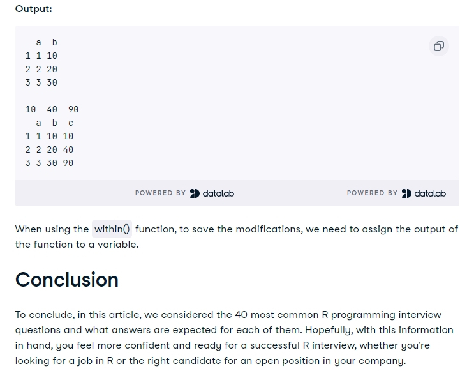Viewport: 467px width, 371px height.
Task: Click the Conclusion heading
Action: [x=67, y=280]
